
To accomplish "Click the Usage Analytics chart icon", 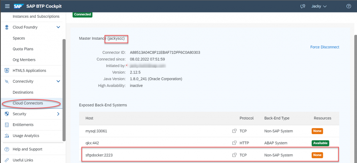I will [x=7, y=136].
